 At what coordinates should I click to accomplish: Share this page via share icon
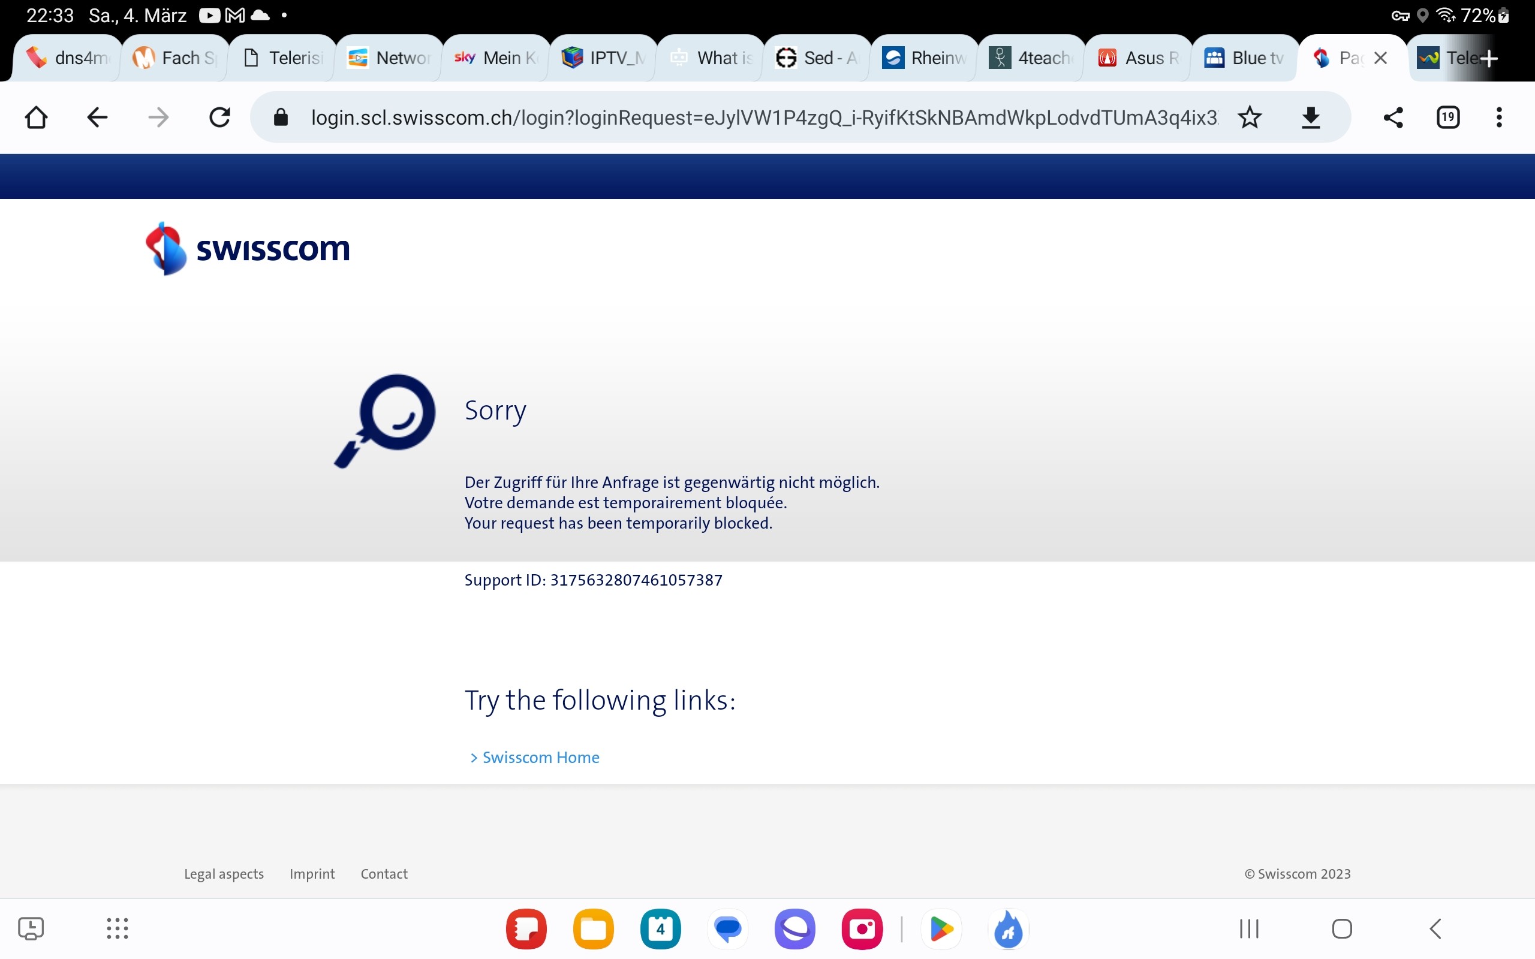pos(1393,117)
